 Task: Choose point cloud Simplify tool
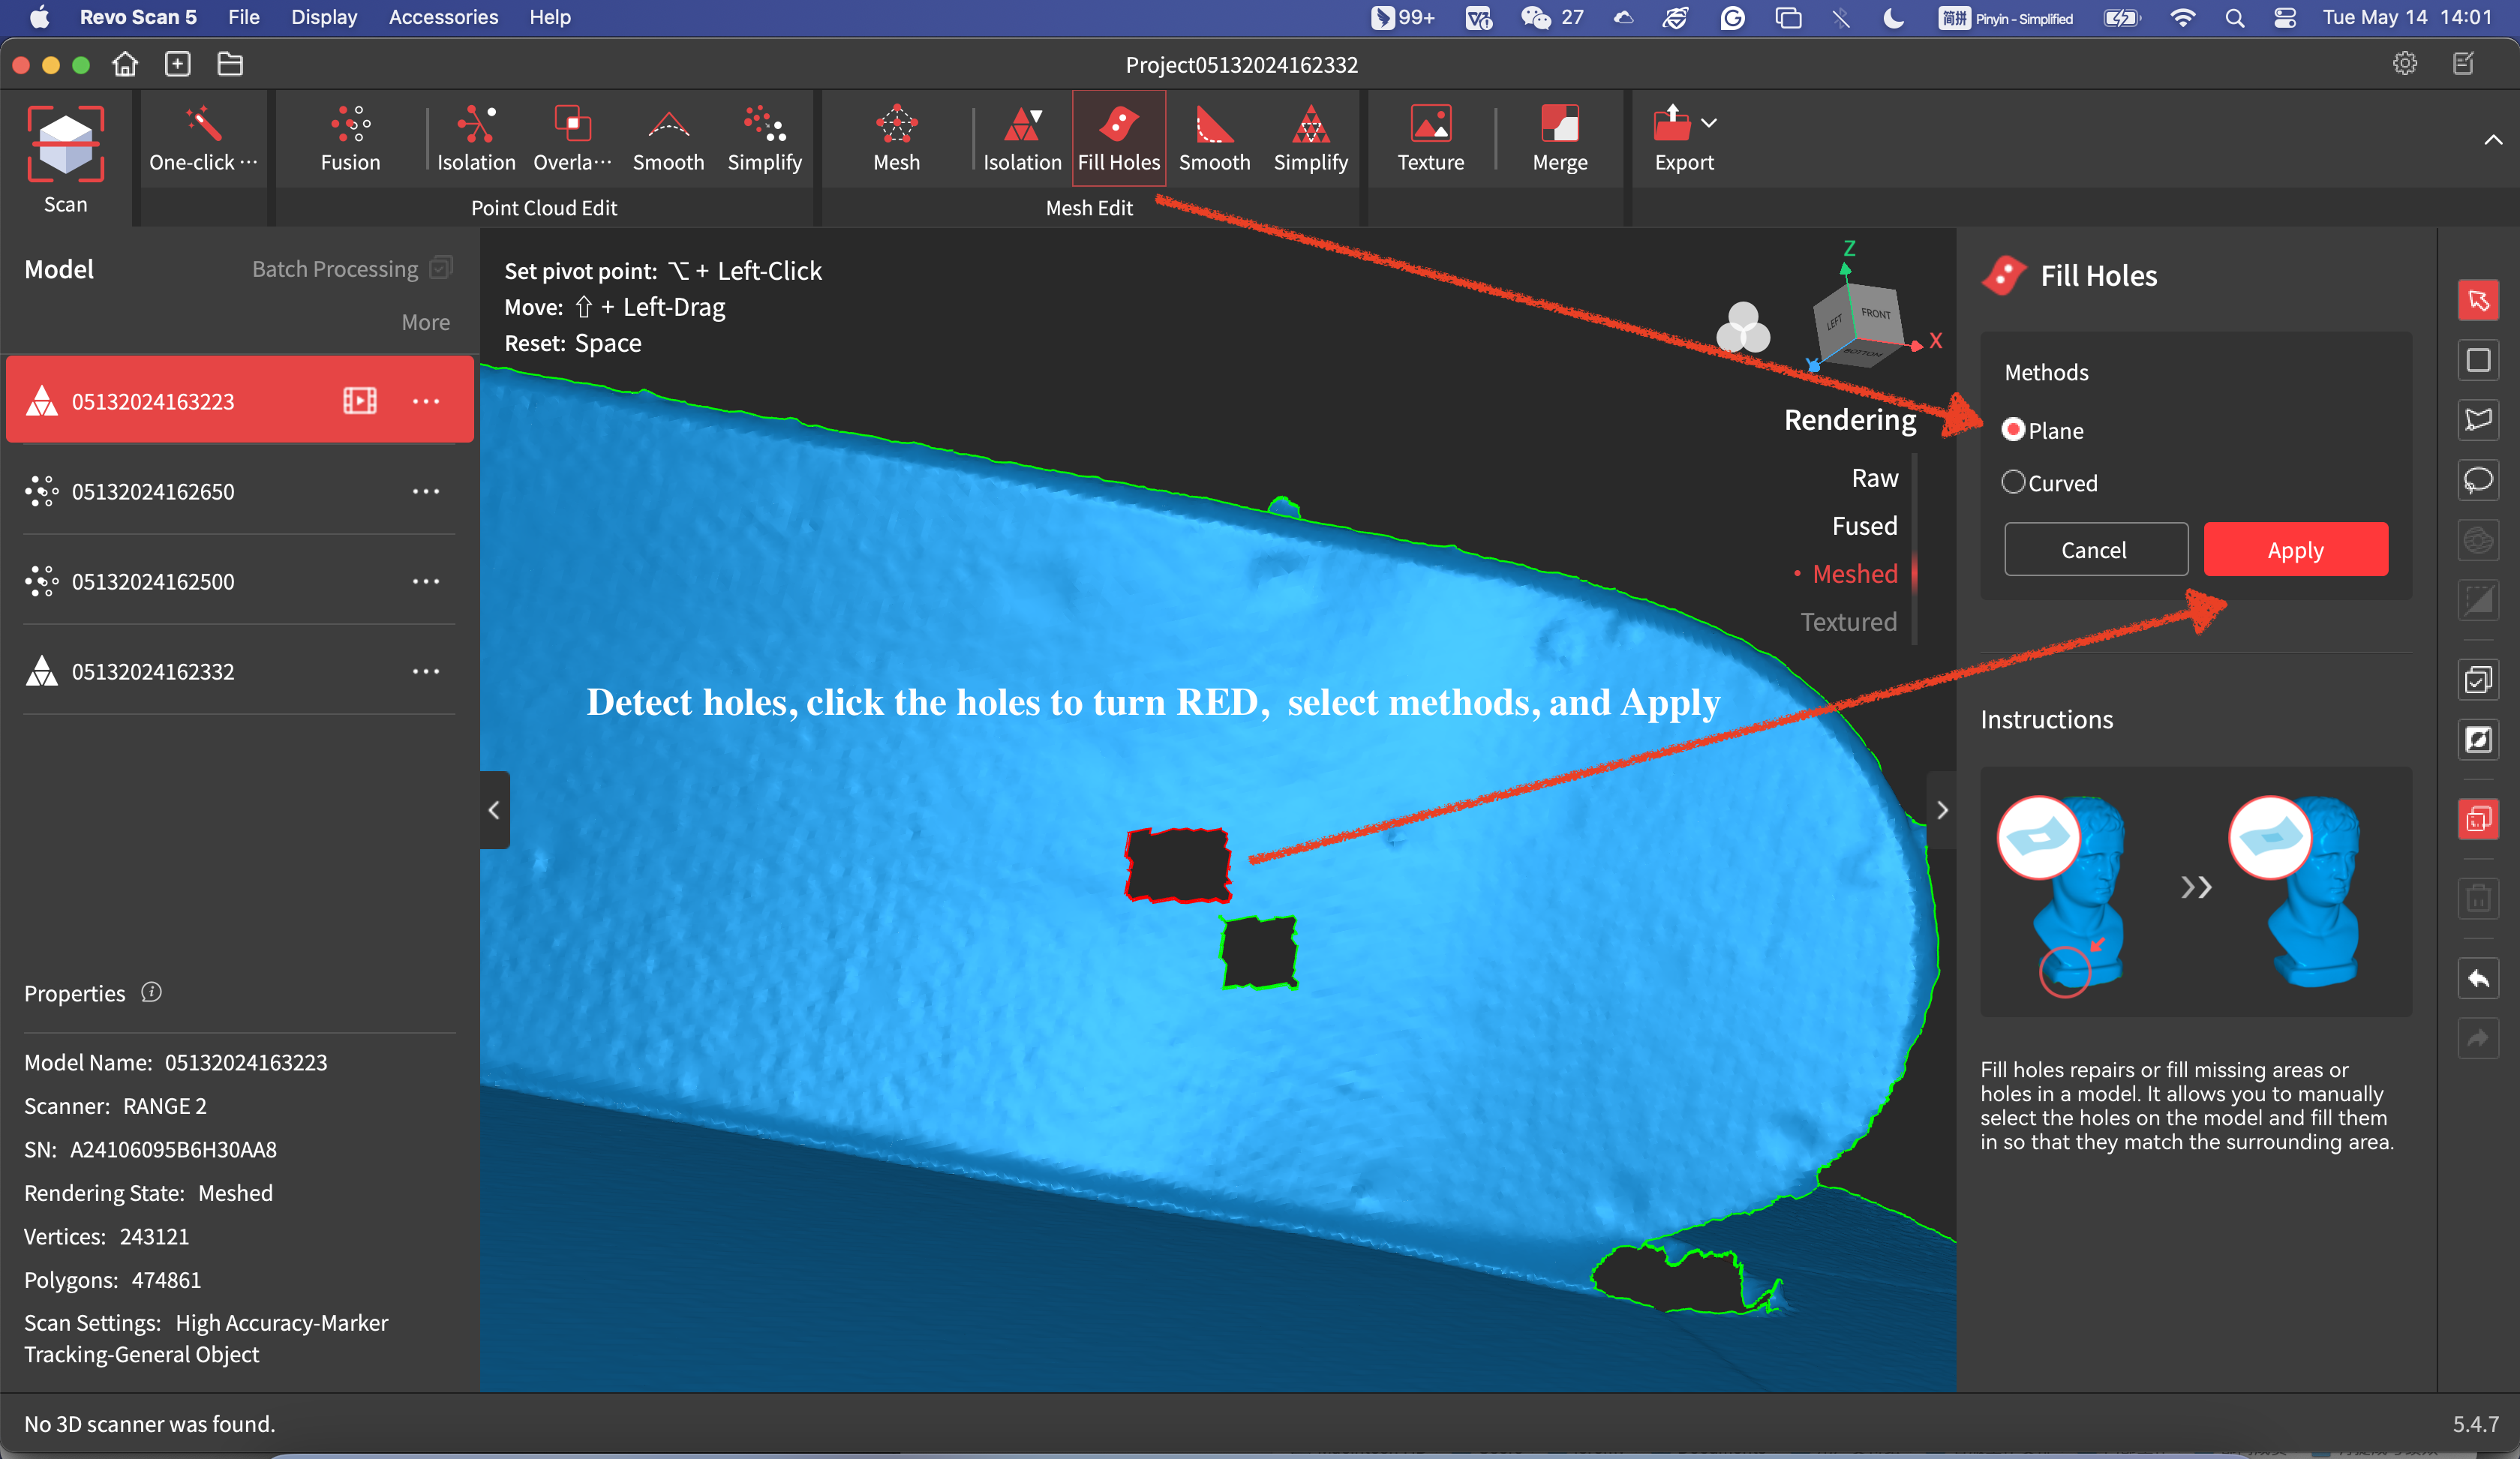pyautogui.click(x=764, y=138)
